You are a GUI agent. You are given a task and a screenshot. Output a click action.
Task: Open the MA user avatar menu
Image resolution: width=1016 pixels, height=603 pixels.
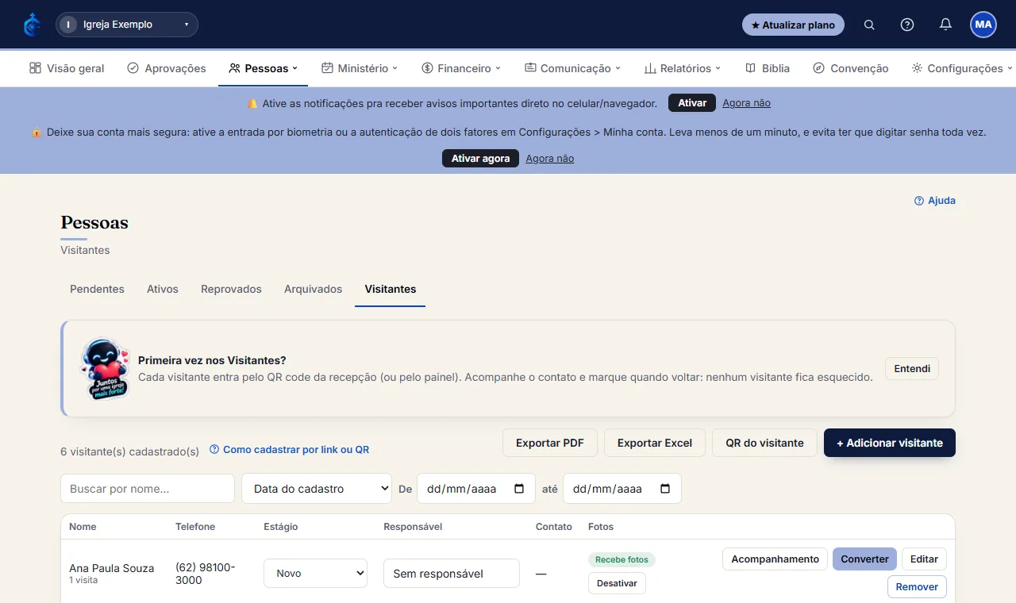[983, 25]
